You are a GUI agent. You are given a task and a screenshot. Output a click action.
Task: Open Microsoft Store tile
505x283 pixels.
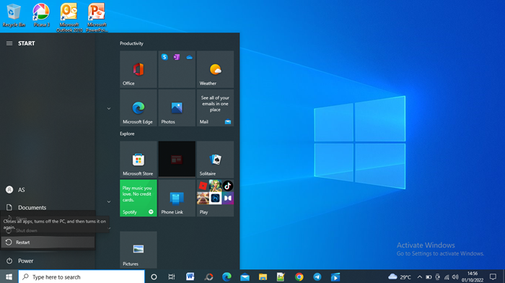[139, 160]
